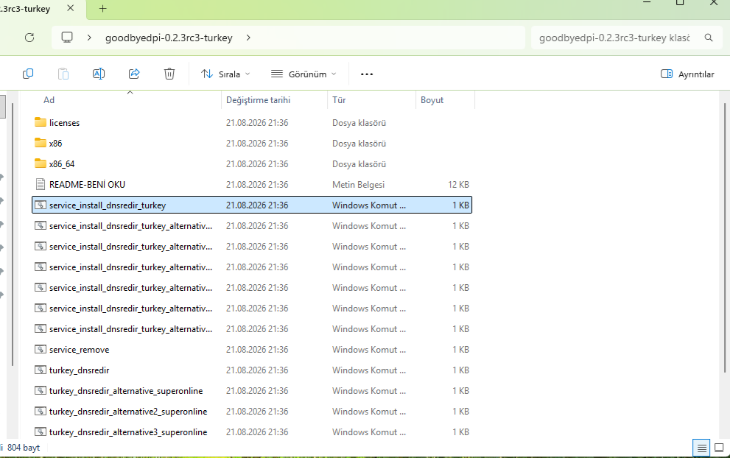
Task: Click the Copy toolbar icon
Action: pyautogui.click(x=28, y=74)
